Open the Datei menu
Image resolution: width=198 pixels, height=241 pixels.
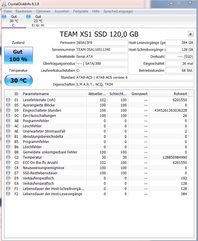click(x=8, y=11)
